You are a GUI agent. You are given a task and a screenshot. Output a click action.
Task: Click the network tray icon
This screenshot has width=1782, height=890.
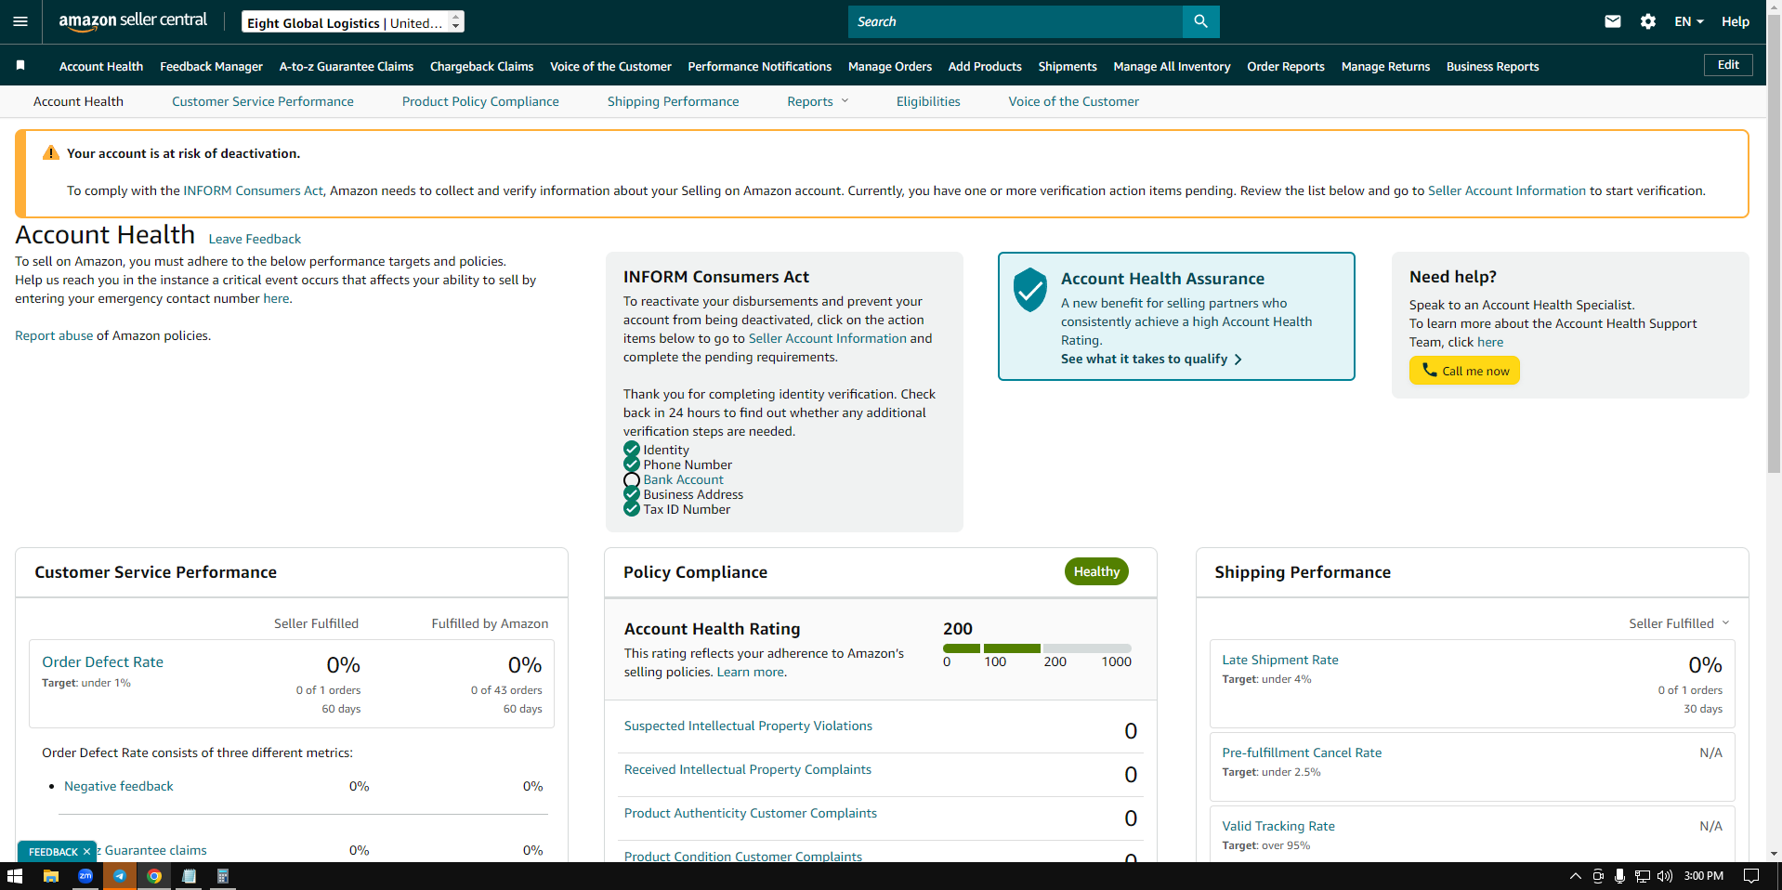[1642, 876]
